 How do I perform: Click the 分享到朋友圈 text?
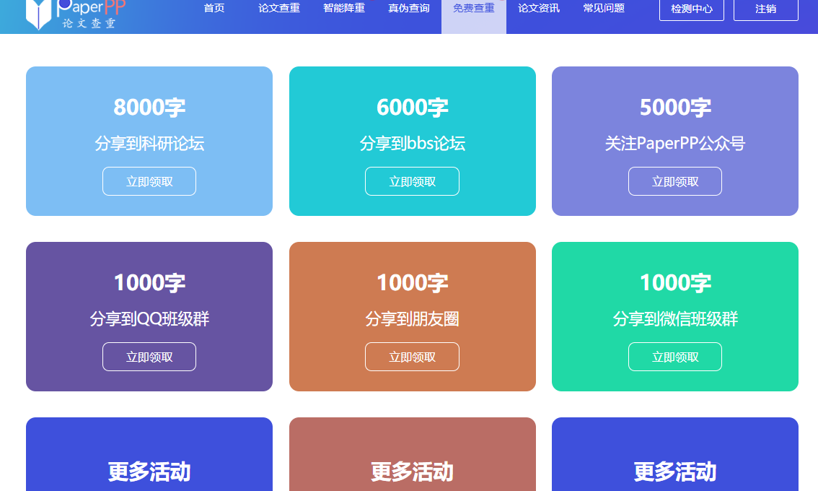[x=412, y=318]
